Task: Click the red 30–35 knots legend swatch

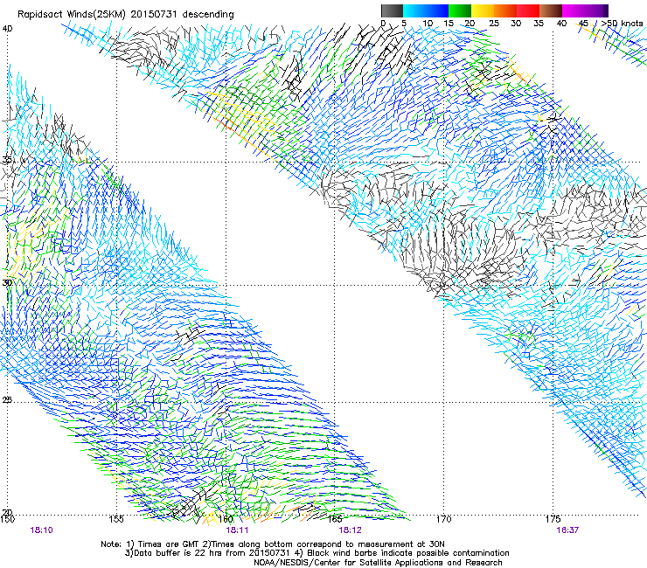Action: click(528, 10)
